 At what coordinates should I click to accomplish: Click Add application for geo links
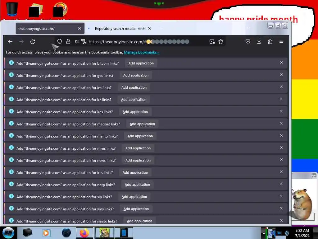[x=136, y=75]
